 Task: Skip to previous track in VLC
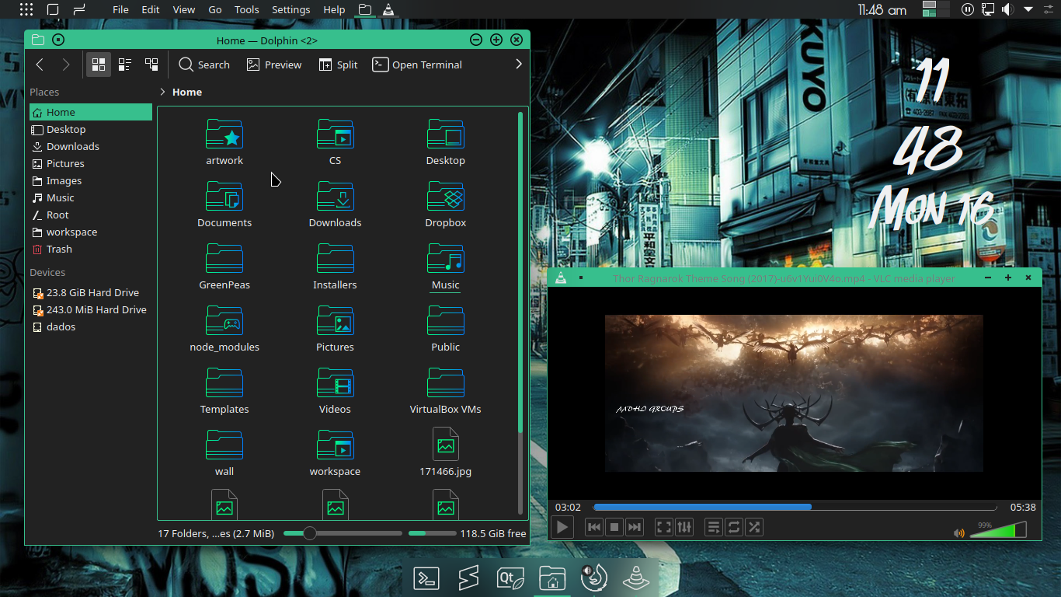594,527
